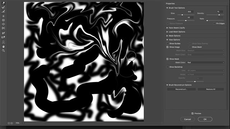Open the 75% zoom level dropdown
This screenshot has height=129, width=230.
tap(23, 123)
